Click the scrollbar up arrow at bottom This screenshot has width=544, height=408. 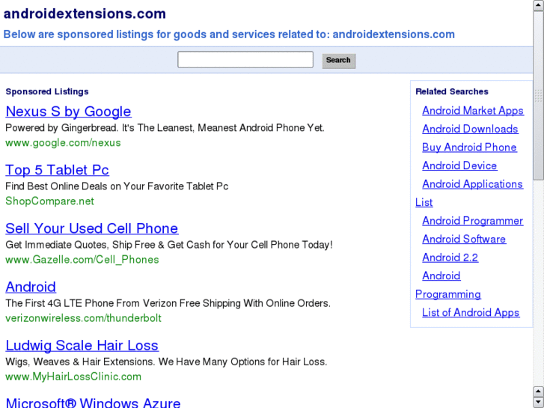point(538,391)
